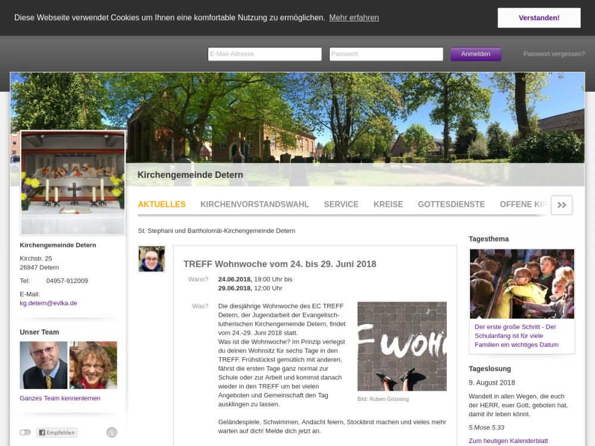Accept cookies with the Verstanden! button
Screen dimensions: 595x446
tap(538, 18)
